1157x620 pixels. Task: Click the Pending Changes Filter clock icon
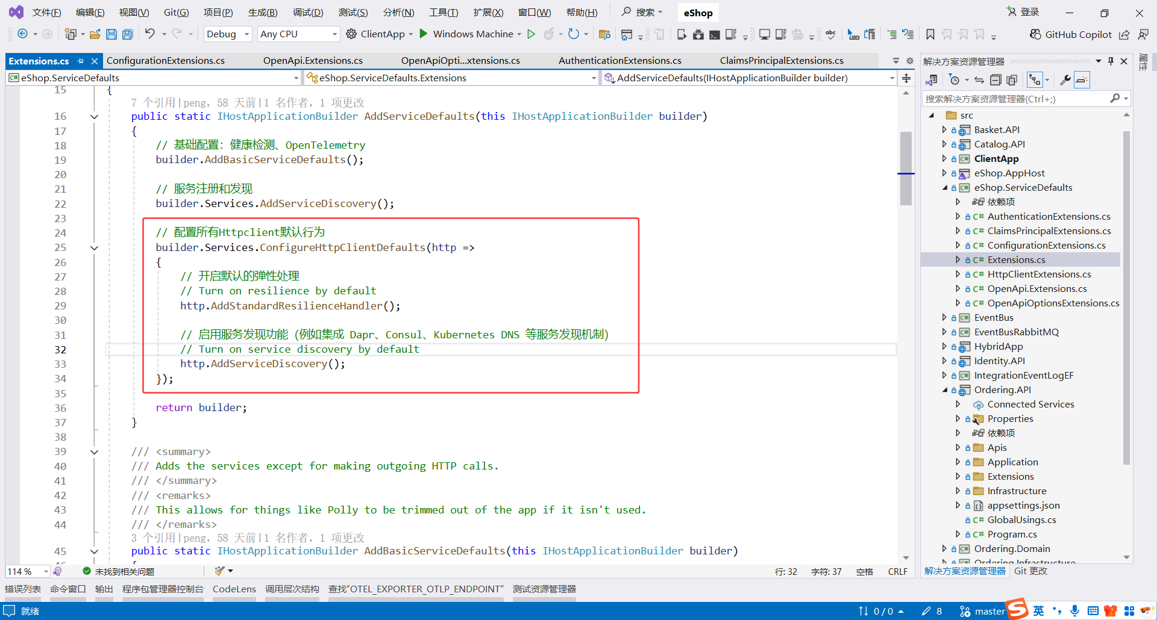point(955,79)
